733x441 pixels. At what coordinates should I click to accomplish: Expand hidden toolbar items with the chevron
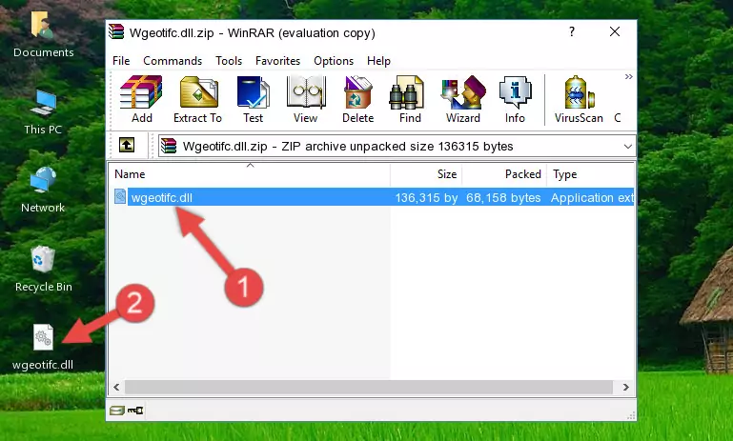[x=629, y=76]
